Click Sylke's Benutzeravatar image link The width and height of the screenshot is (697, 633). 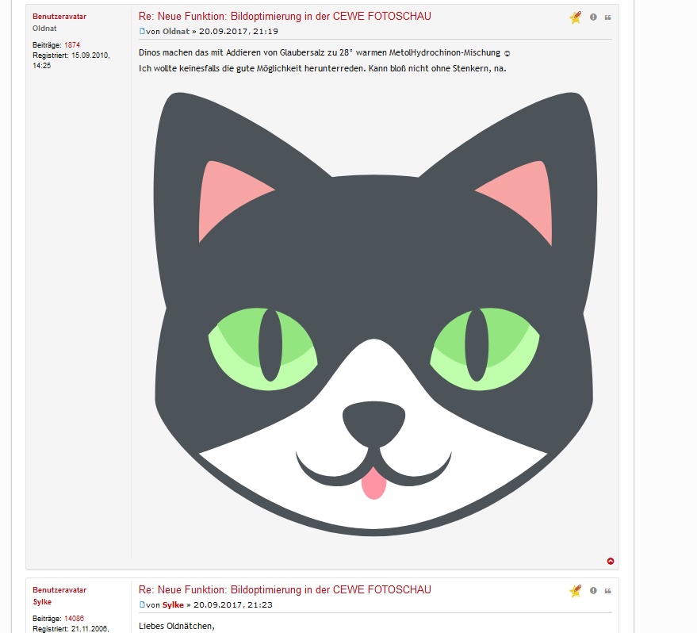pos(59,590)
